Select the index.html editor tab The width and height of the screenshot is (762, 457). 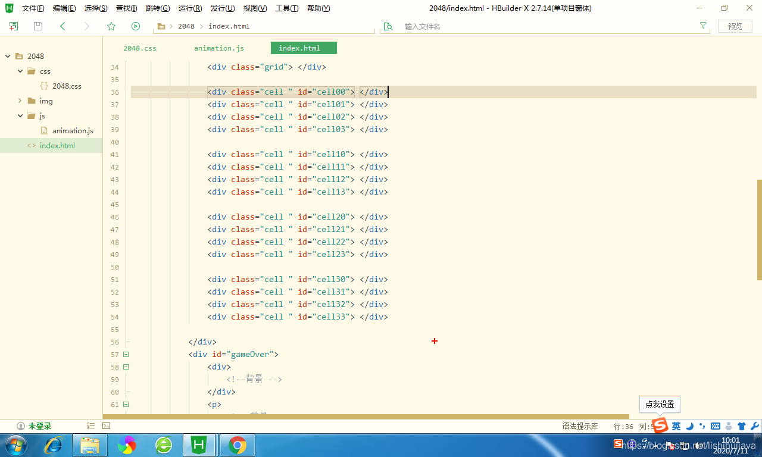[304, 48]
